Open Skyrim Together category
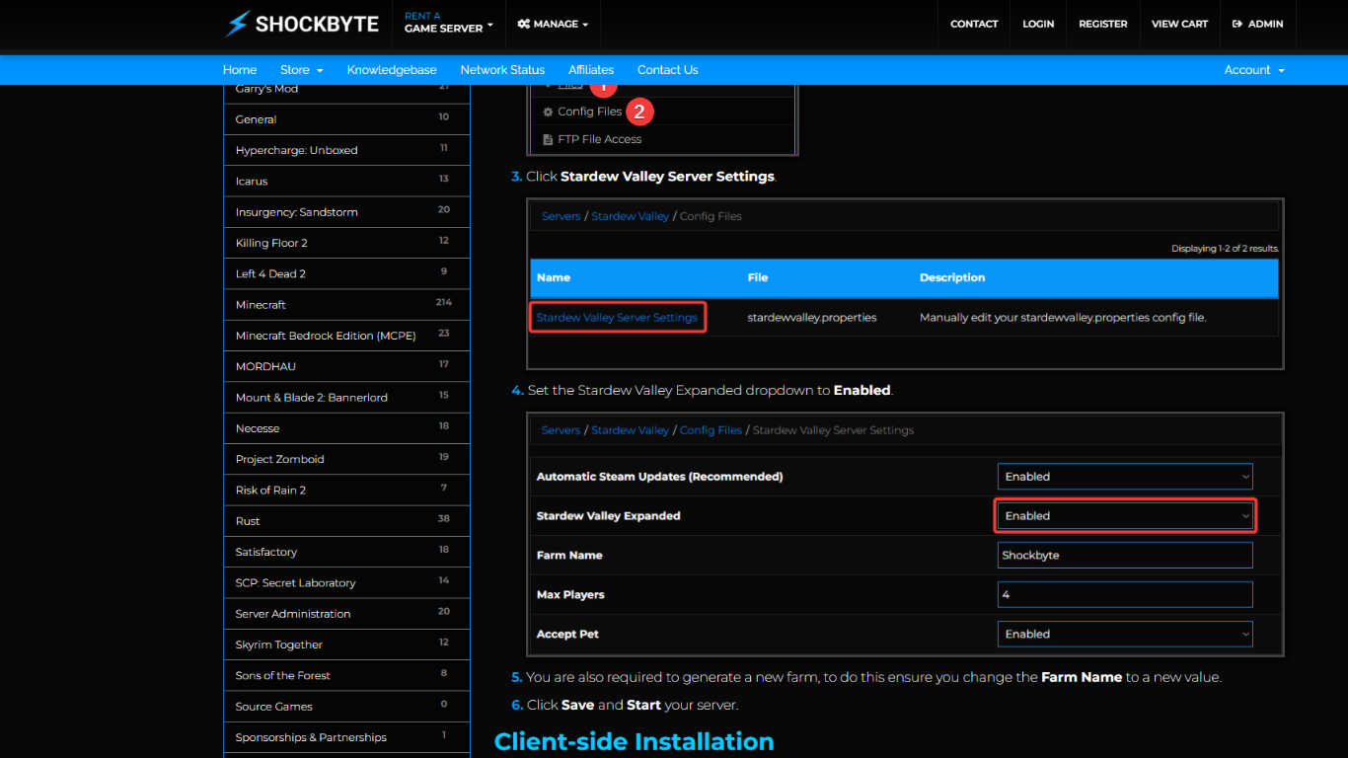 pyautogui.click(x=346, y=644)
